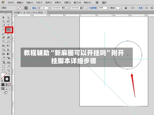Set paint mode to None

(10, 85)
